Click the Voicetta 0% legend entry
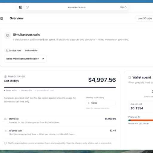153x153 pixels. pyautogui.click(x=26, y=91)
